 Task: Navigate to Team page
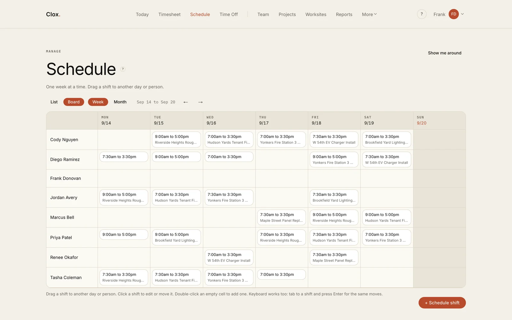click(x=263, y=14)
